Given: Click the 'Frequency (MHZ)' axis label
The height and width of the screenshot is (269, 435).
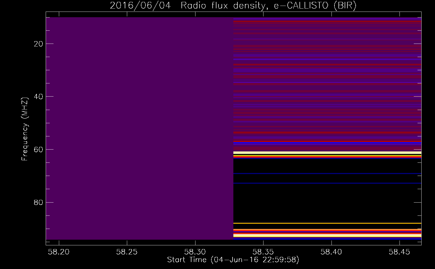Looking at the screenshot, I should tap(25, 129).
